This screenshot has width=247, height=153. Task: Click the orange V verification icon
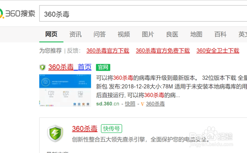(142, 104)
